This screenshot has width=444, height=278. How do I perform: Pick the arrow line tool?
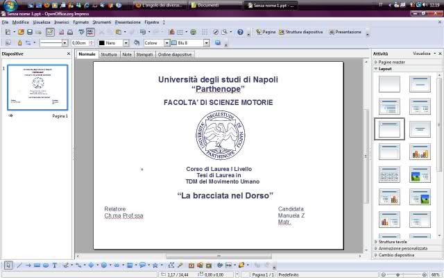(x=28, y=265)
